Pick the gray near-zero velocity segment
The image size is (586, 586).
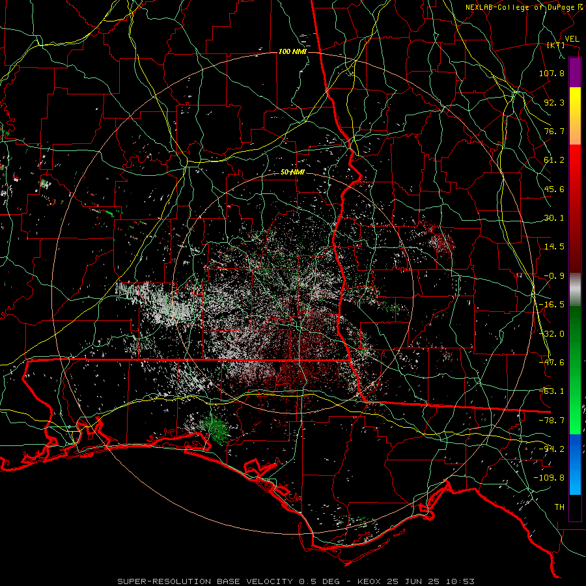click(575, 290)
